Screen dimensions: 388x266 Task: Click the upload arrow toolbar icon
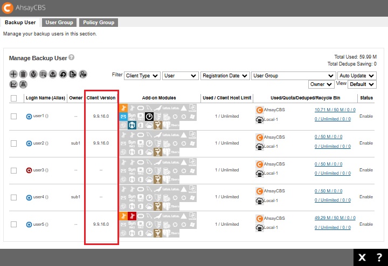coord(53,74)
